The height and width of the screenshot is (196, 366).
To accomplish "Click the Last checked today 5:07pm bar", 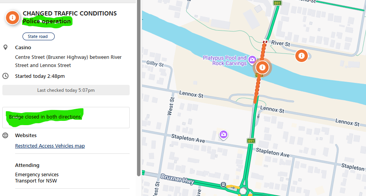I will point(66,90).
